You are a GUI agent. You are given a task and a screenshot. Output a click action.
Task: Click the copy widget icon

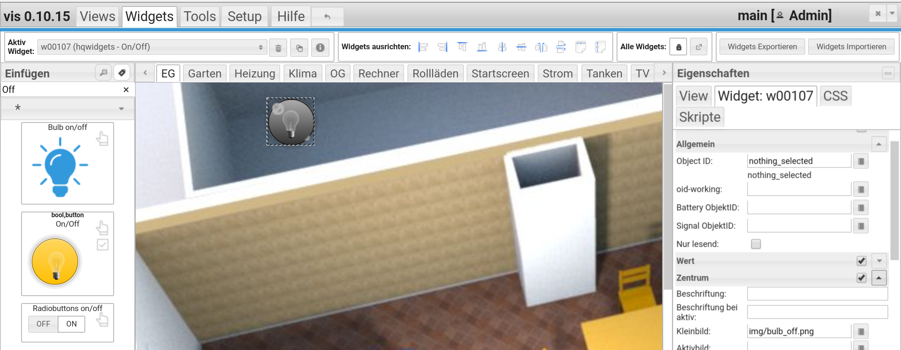pos(299,47)
